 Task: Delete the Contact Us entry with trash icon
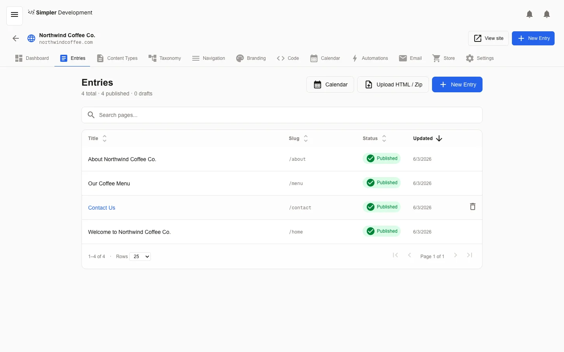473,207
